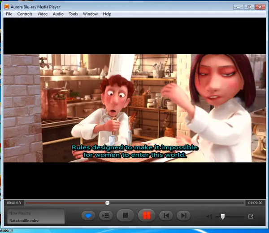The width and height of the screenshot is (269, 233).
Task: Pause the movie with the red button
Action: [146, 216]
